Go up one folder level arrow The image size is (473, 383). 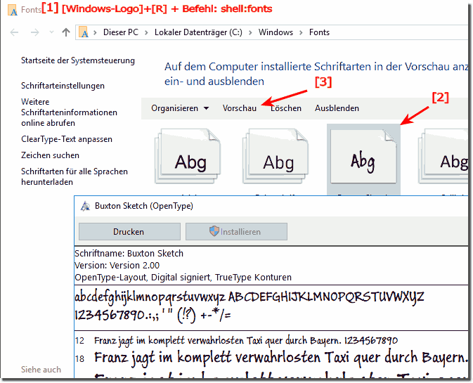66,32
